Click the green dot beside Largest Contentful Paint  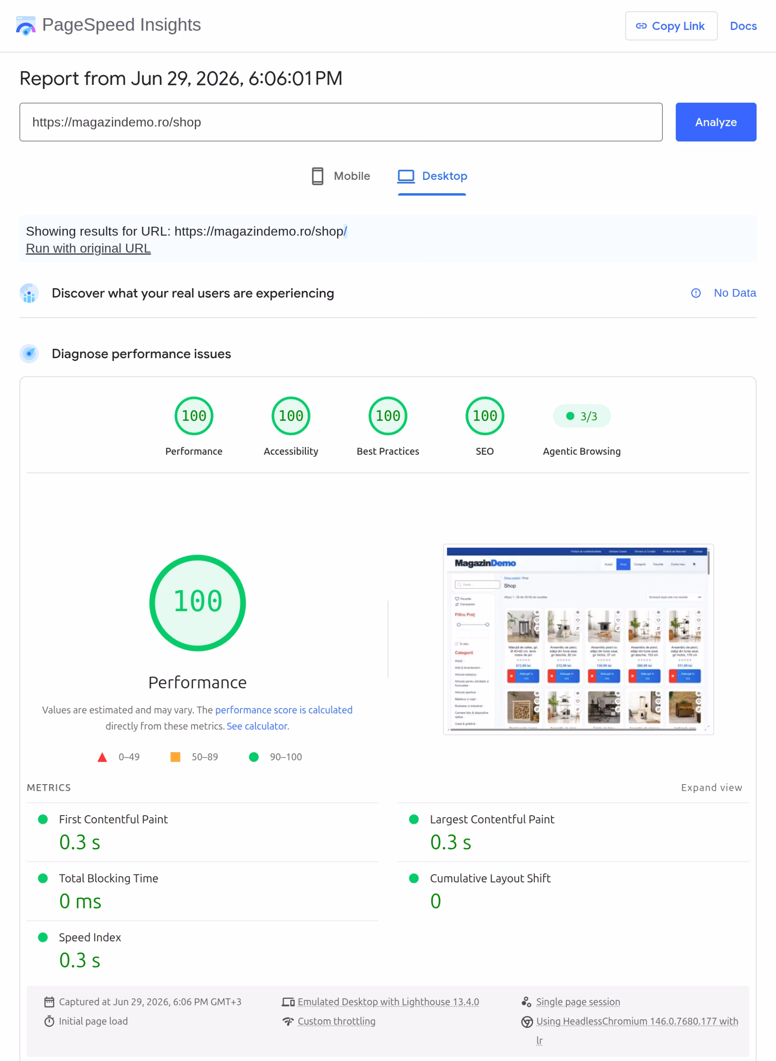[x=414, y=819]
